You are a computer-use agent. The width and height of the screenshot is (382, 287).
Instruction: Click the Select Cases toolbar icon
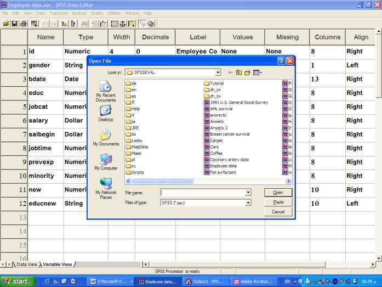pyautogui.click(x=132, y=24)
